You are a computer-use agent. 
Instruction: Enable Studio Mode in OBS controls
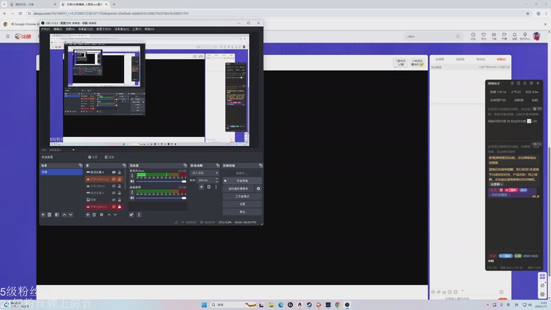pos(242,196)
